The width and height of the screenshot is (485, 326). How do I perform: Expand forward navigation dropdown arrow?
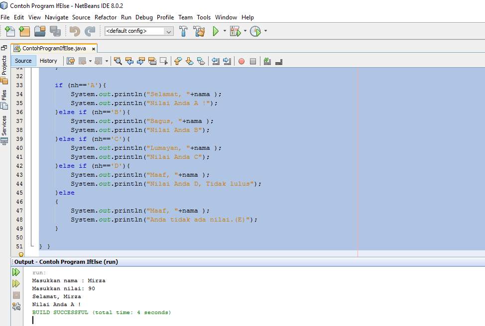click(107, 61)
